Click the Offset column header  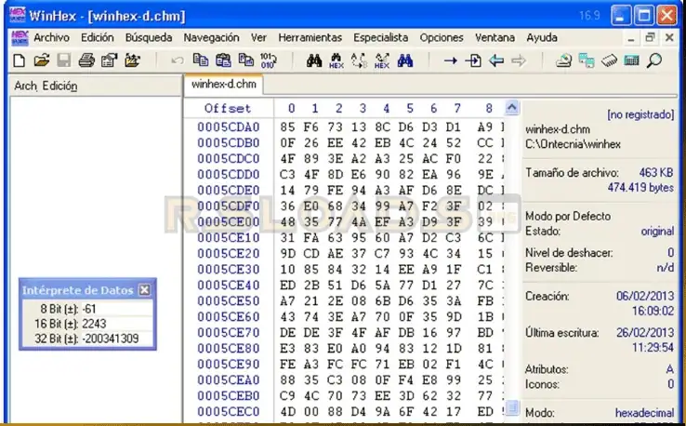(228, 109)
